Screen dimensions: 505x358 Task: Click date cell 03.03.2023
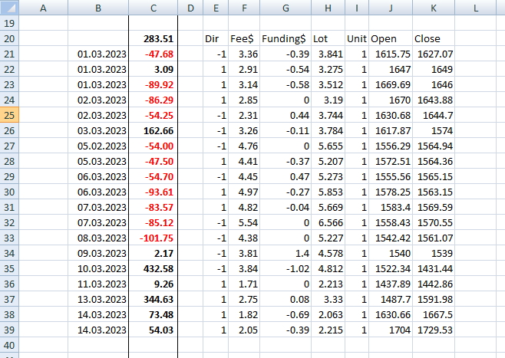coord(98,130)
